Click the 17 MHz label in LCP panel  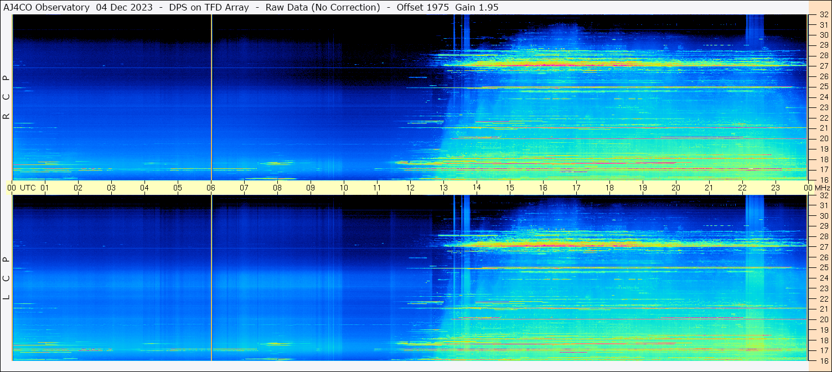(823, 350)
